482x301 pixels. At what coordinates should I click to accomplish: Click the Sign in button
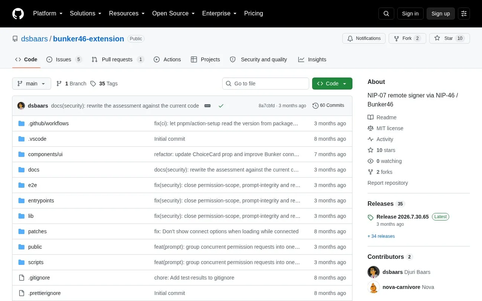(x=410, y=14)
